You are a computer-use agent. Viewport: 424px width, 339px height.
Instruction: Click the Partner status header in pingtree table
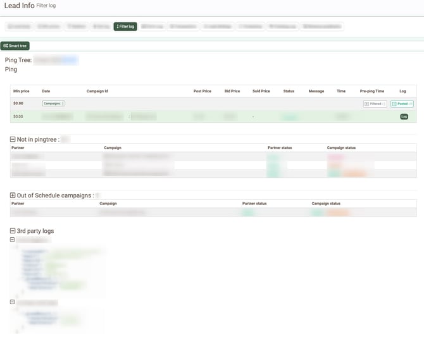[280, 148]
